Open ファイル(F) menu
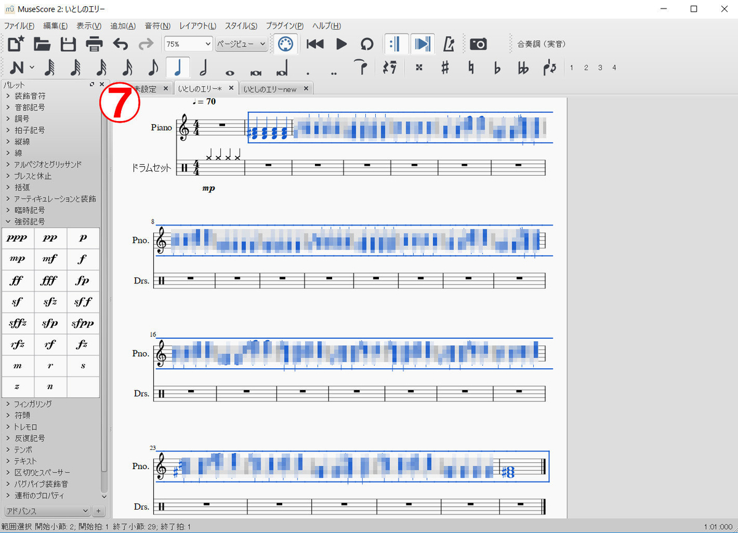Viewport: 738px width, 533px height. click(19, 26)
